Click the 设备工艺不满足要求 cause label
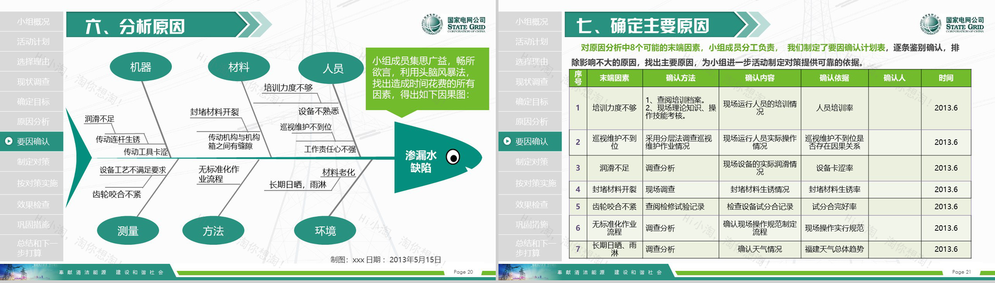 132,170
